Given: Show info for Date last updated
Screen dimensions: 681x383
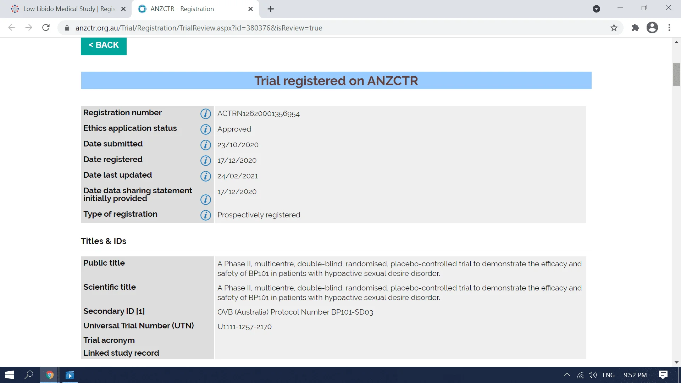Looking at the screenshot, I should [x=205, y=176].
